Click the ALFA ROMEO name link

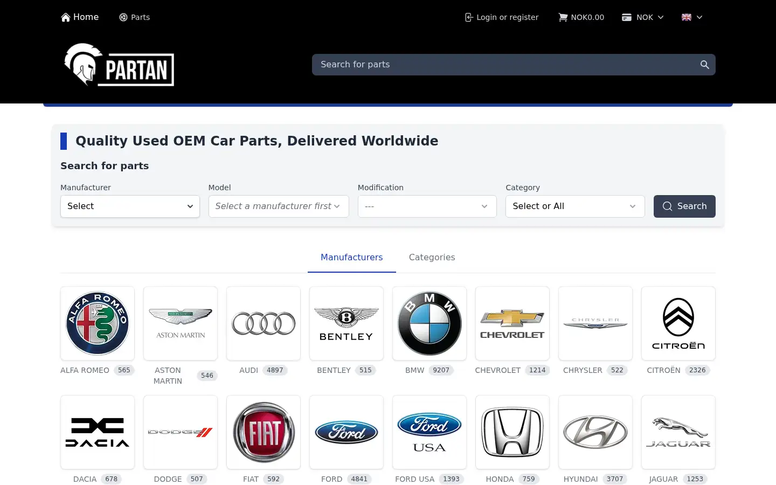point(85,370)
